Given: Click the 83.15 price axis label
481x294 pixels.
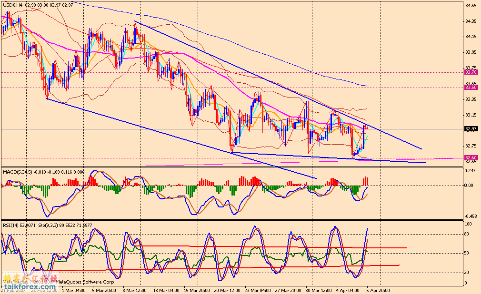Looking at the screenshot, I should coord(471,115).
